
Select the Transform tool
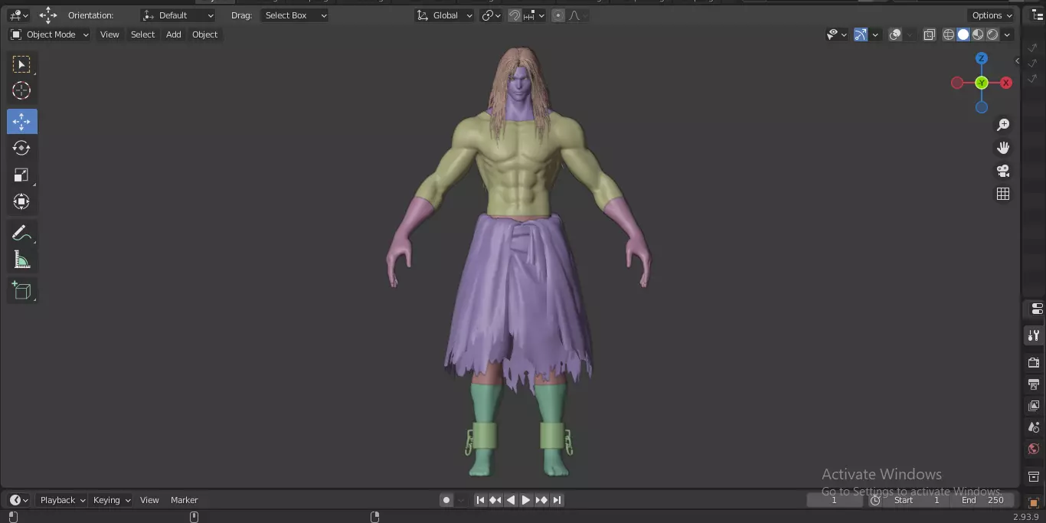(21, 202)
